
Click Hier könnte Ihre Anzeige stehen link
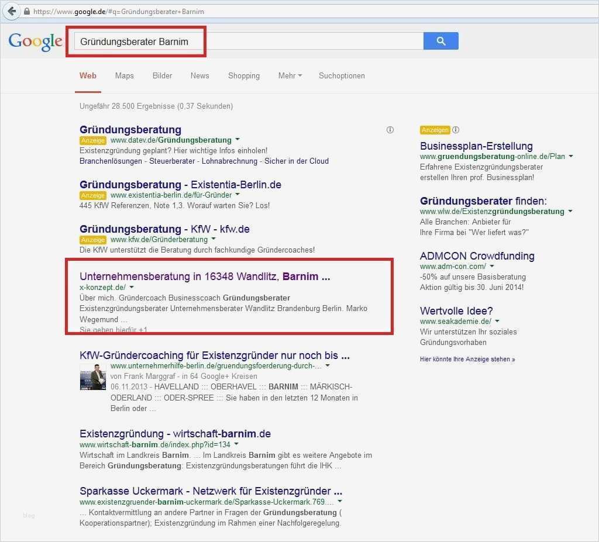467,360
